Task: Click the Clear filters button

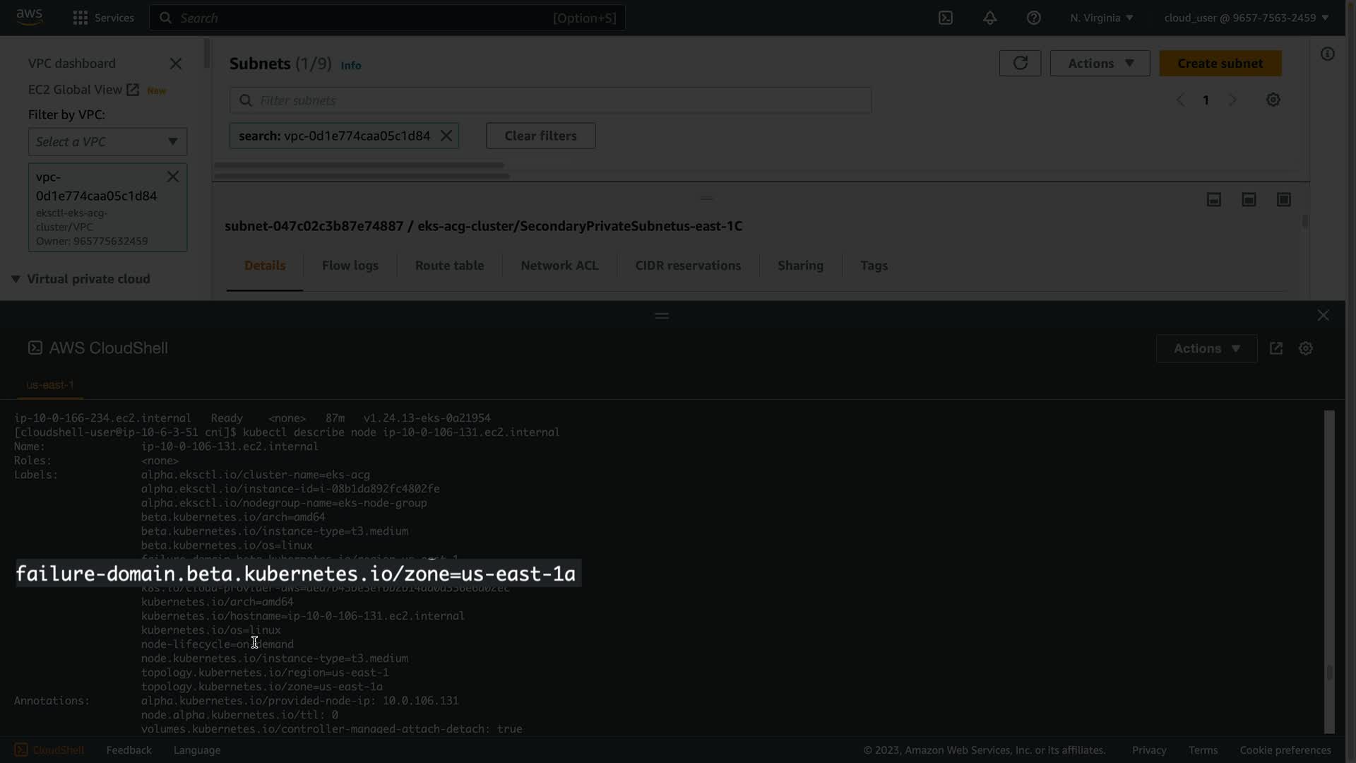Action: coord(540,136)
